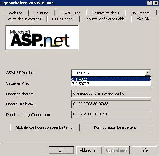The image size is (160, 156).
Task: Click the Datei zuletzt geändert am field
Action: click(111, 114)
